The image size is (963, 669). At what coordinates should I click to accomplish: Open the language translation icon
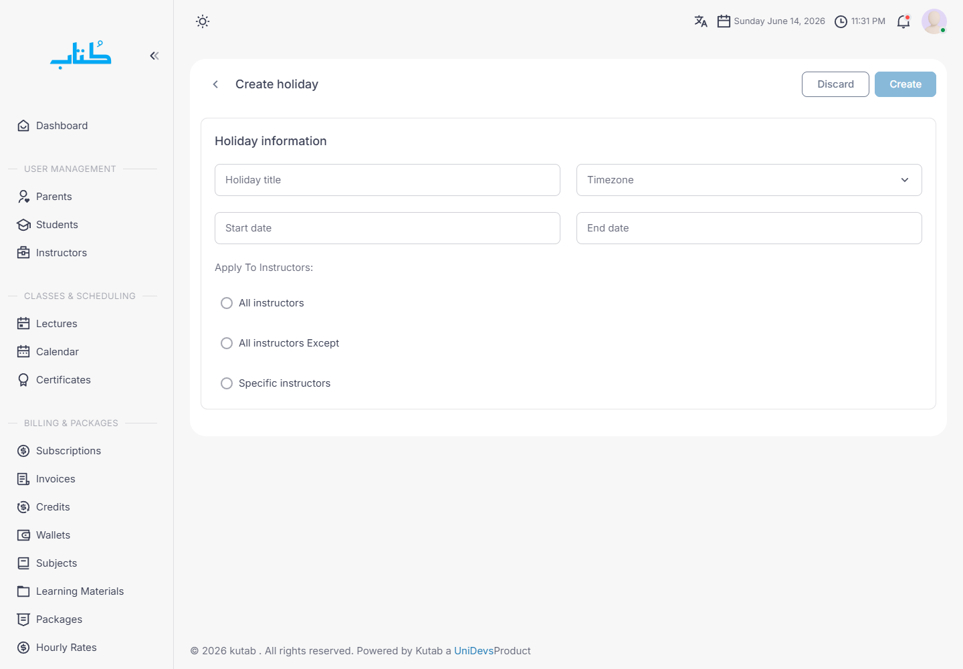(x=701, y=21)
